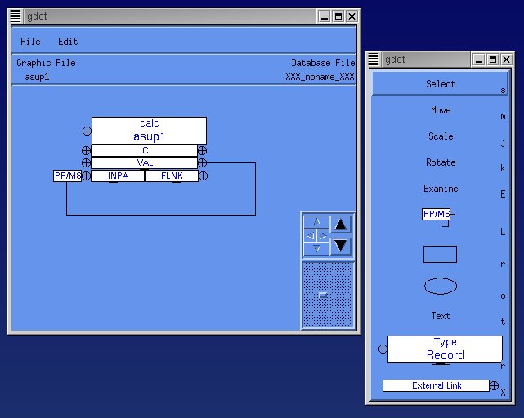Image resolution: width=524 pixels, height=418 pixels.
Task: Click the crosshair port beside Type Record
Action: pos(383,349)
